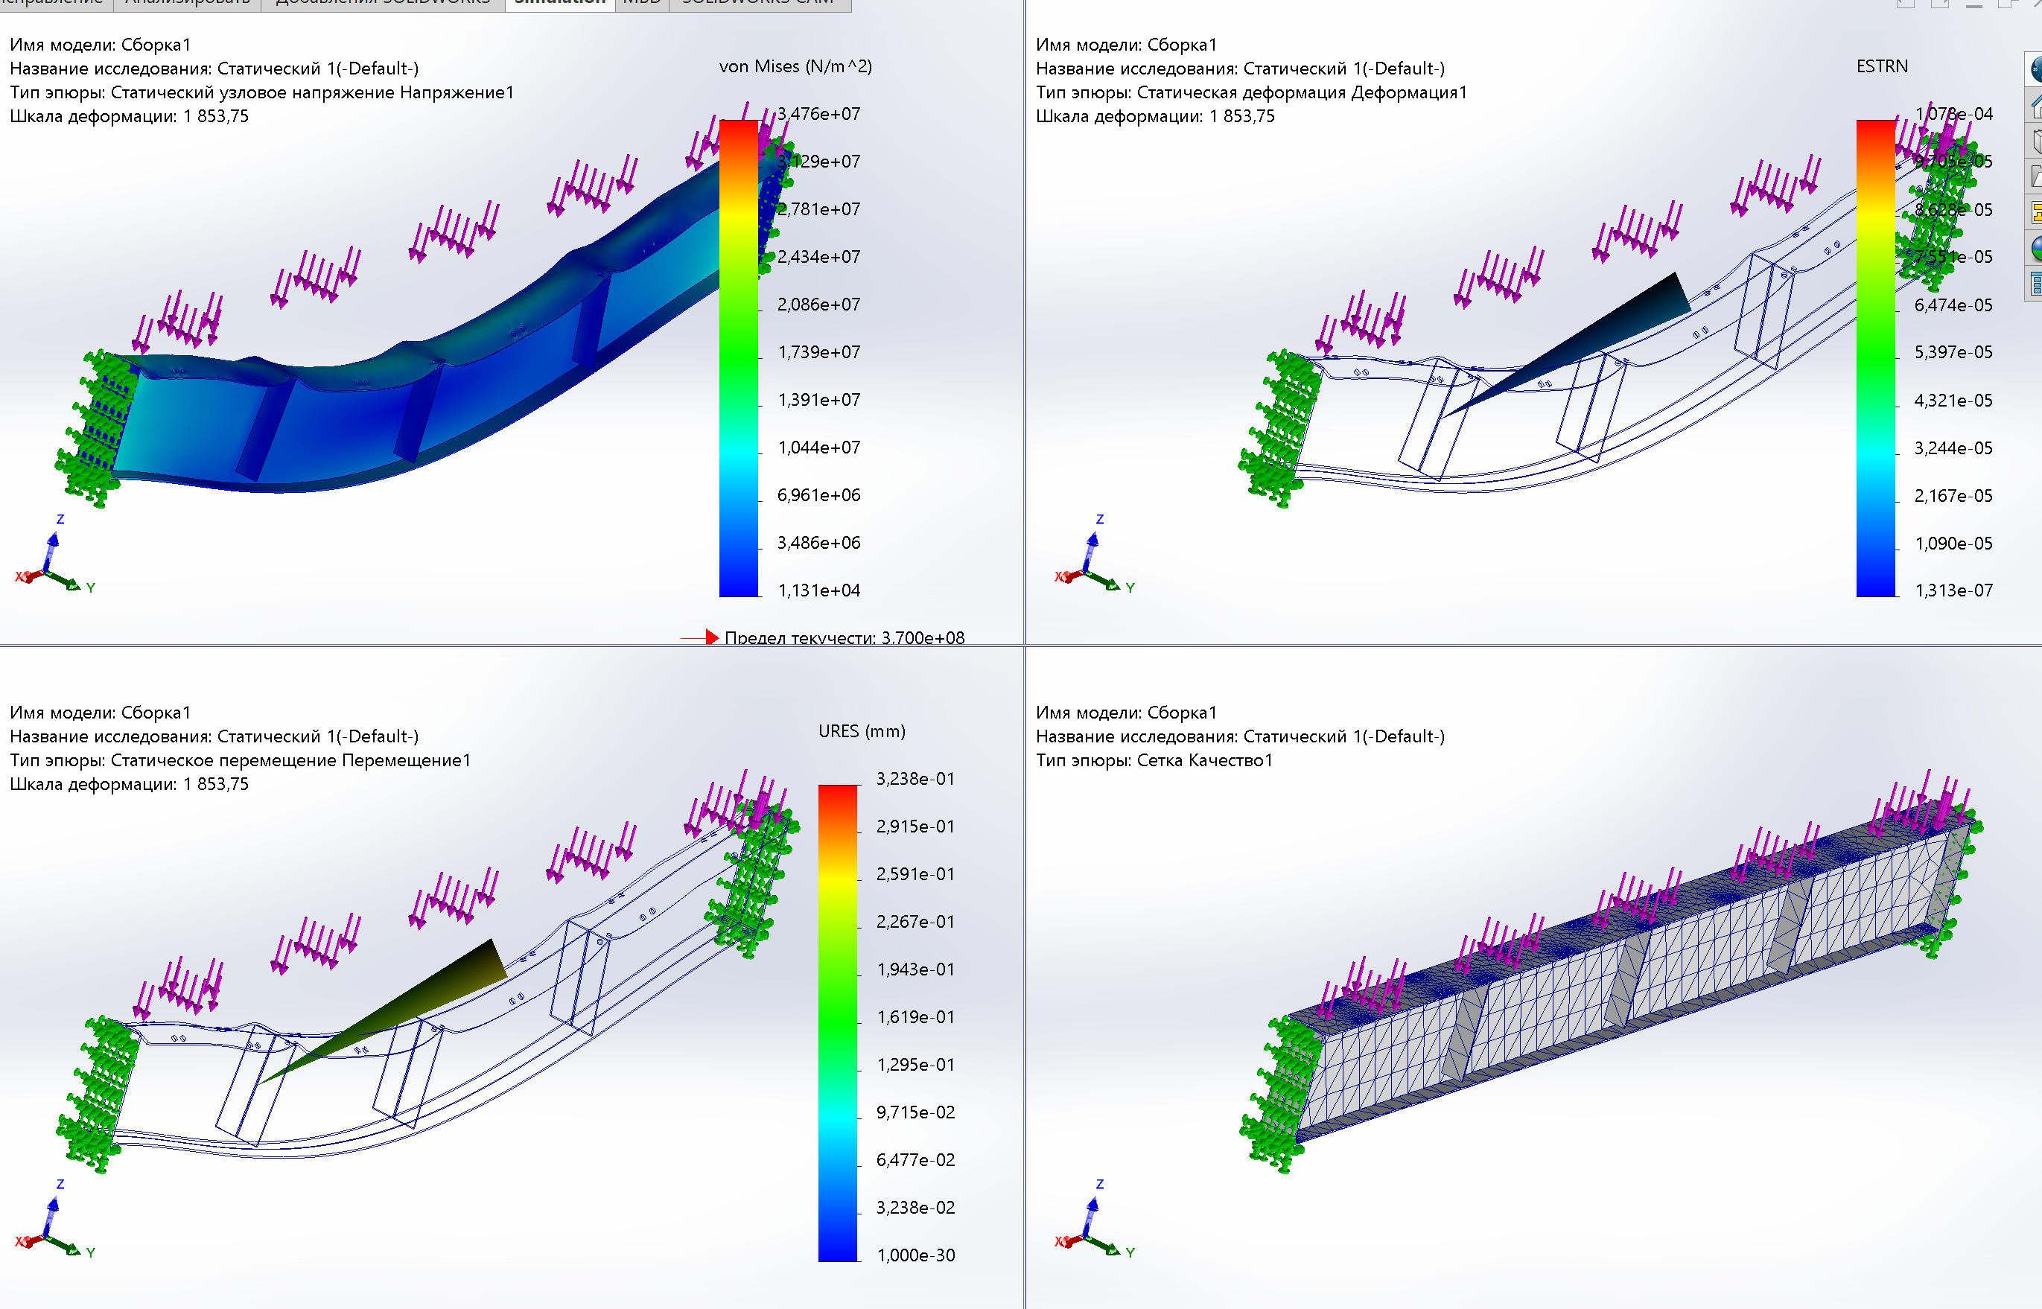Open File Explorer folder icon in task pane

tap(2036, 176)
